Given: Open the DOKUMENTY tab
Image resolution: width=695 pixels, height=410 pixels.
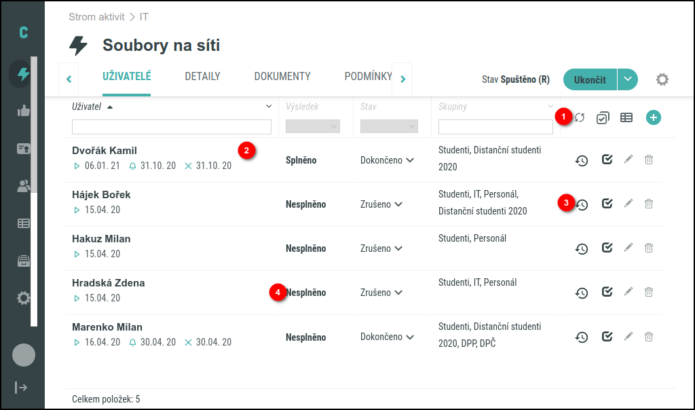Looking at the screenshot, I should click(282, 76).
